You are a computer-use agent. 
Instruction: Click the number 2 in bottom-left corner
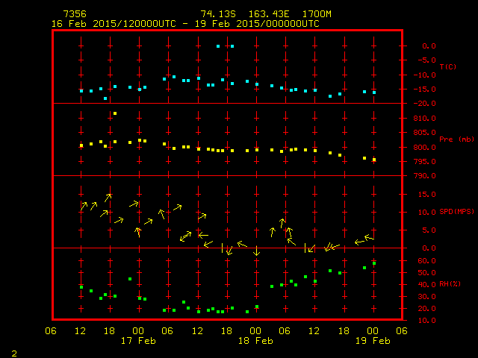[x=13, y=351]
